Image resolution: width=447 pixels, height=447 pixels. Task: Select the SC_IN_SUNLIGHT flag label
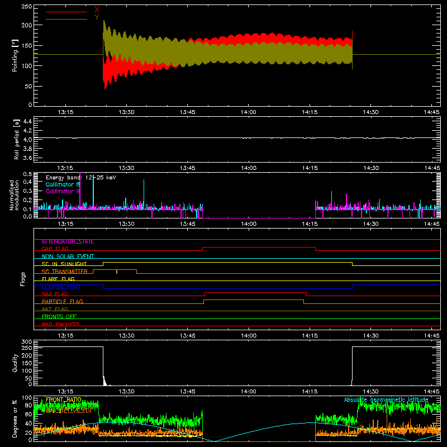click(64, 264)
